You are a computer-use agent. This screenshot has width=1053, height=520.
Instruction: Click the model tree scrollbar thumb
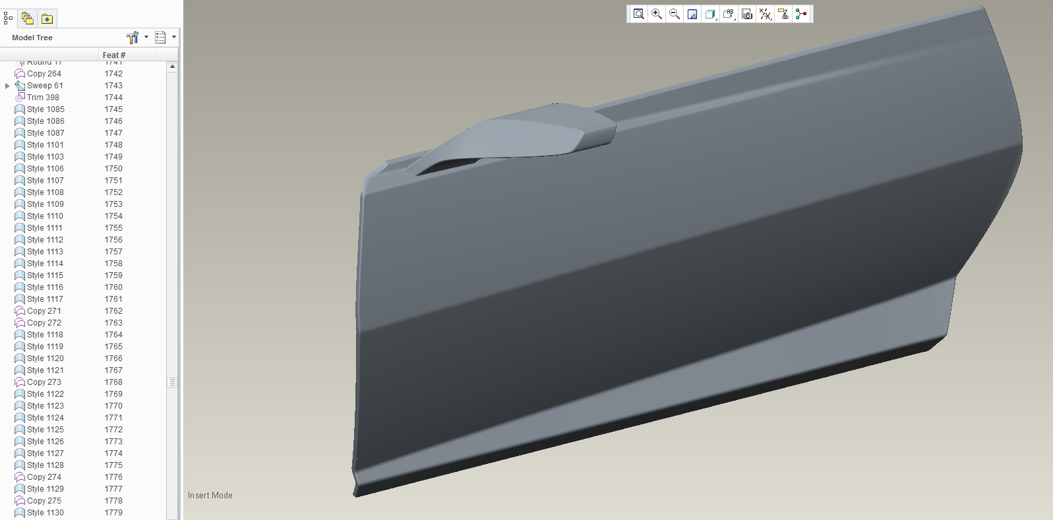point(172,382)
